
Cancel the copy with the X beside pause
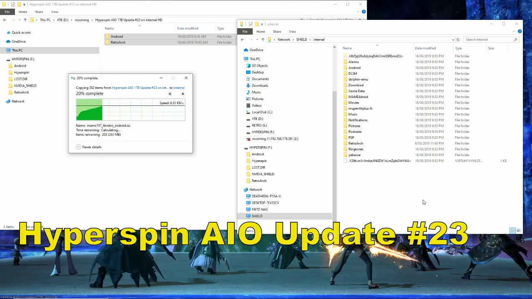point(182,94)
